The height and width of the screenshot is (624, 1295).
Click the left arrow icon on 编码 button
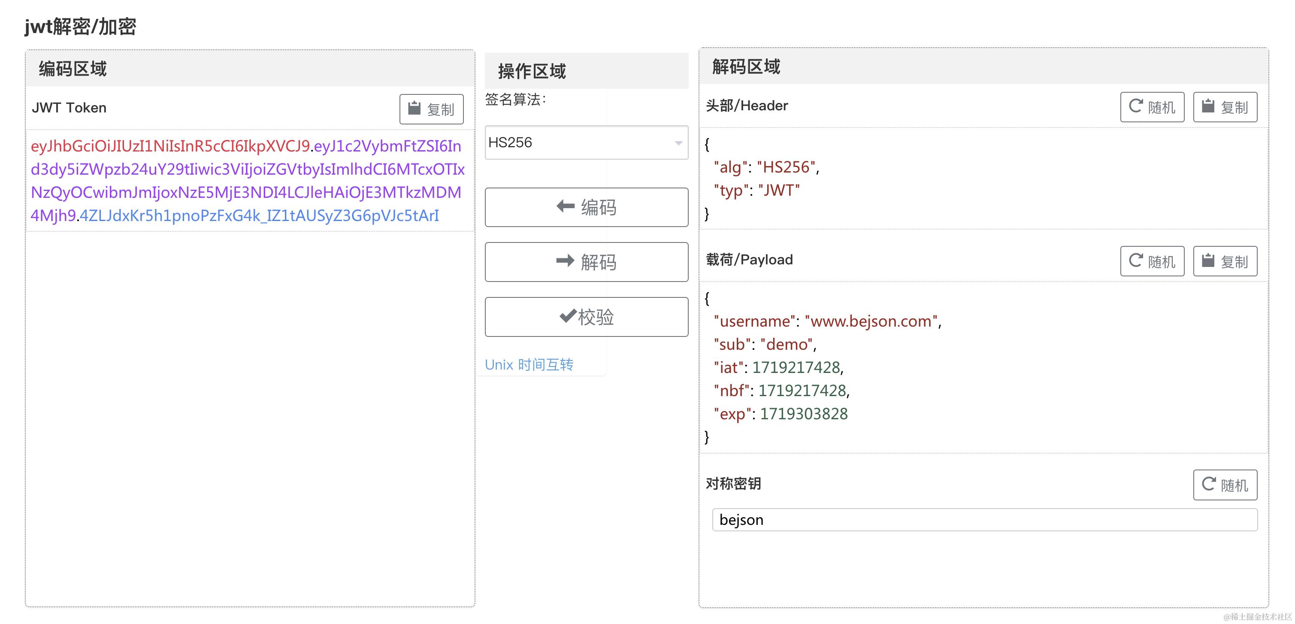566,206
